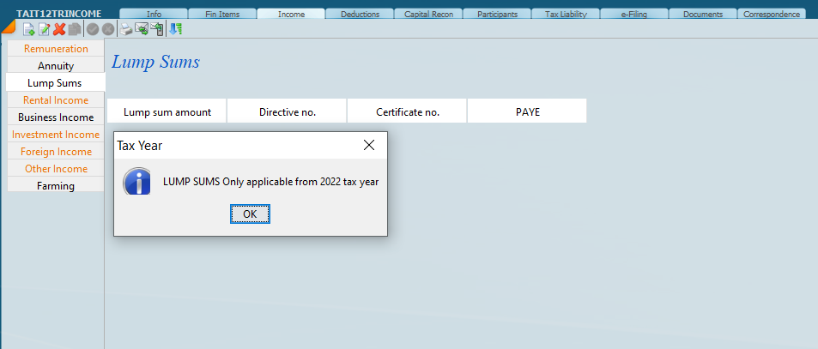Image resolution: width=818 pixels, height=349 pixels.
Task: Open the Rental Income section
Action: pos(55,100)
